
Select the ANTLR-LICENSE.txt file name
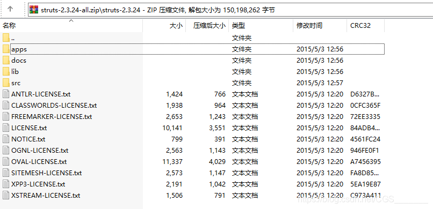click(41, 94)
